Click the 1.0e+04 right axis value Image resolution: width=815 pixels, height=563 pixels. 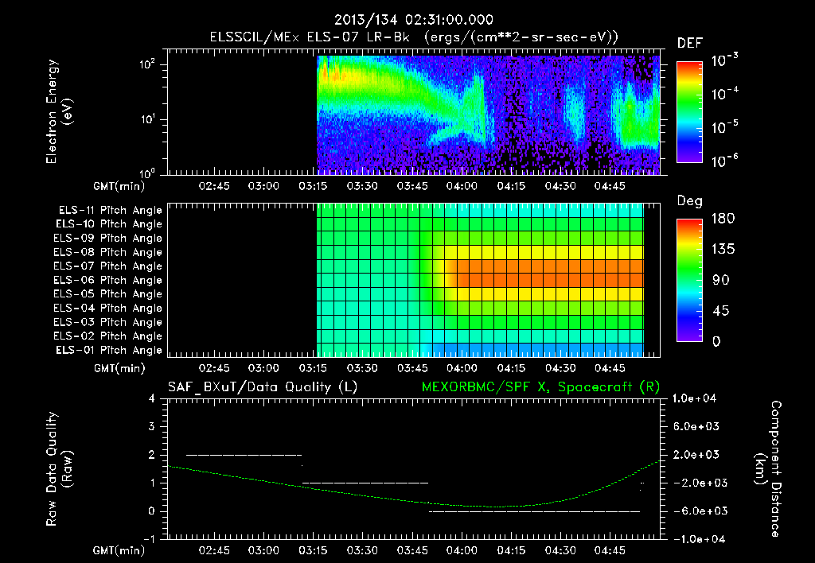click(694, 398)
